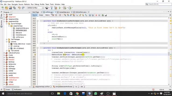Collapse the btnUpdateActionPerformed code fold
172x96 pixels.
pyautogui.click(x=38, y=48)
